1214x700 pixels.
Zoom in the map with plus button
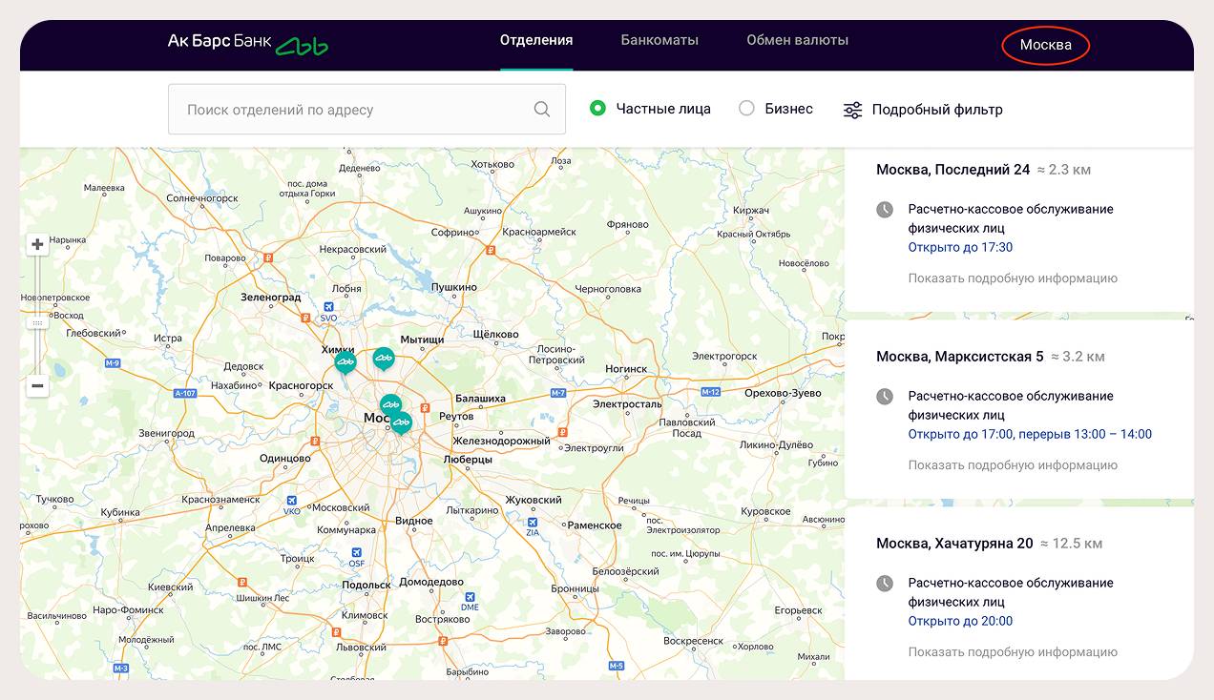37,244
